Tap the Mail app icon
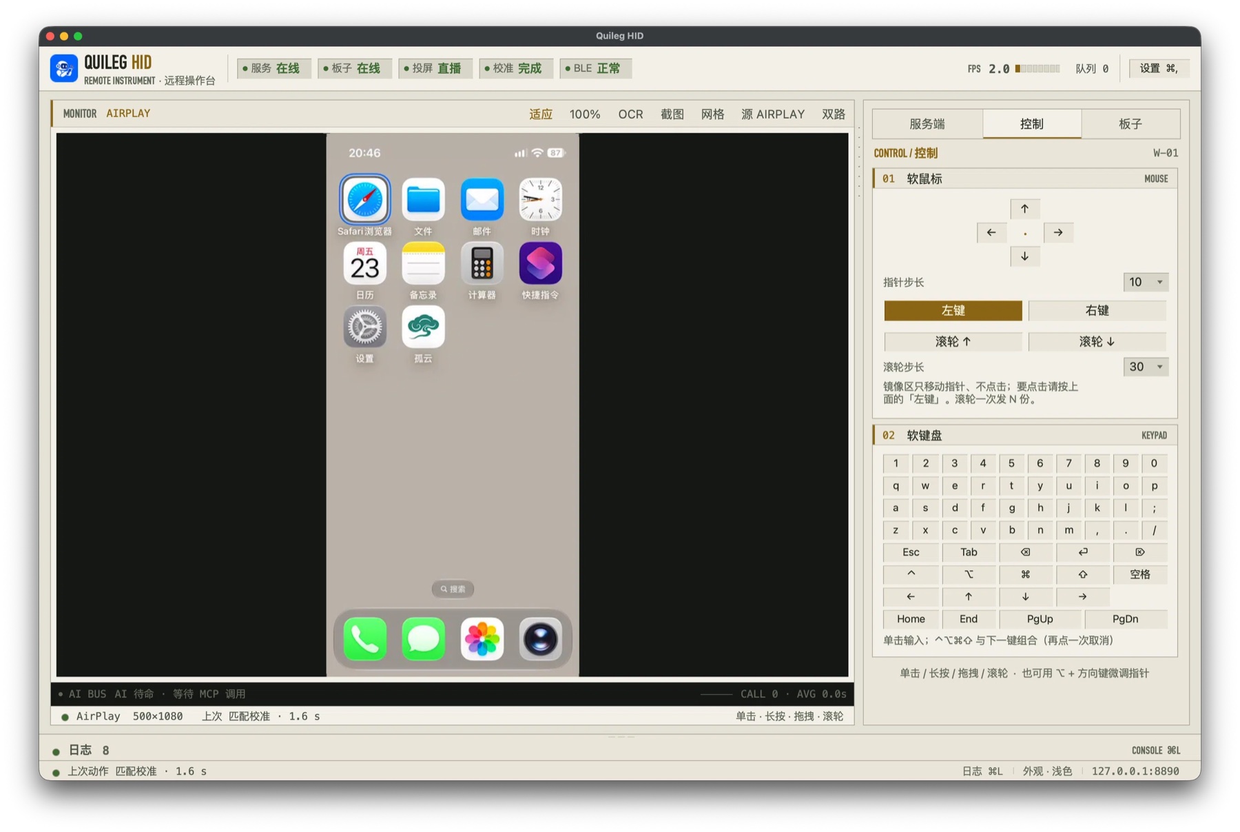 482,200
